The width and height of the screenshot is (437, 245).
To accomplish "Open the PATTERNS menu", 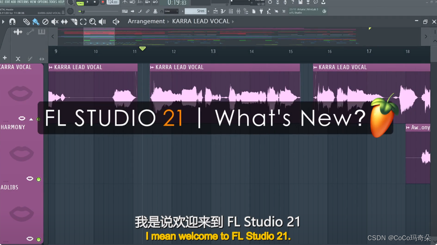I will coord(23,2).
